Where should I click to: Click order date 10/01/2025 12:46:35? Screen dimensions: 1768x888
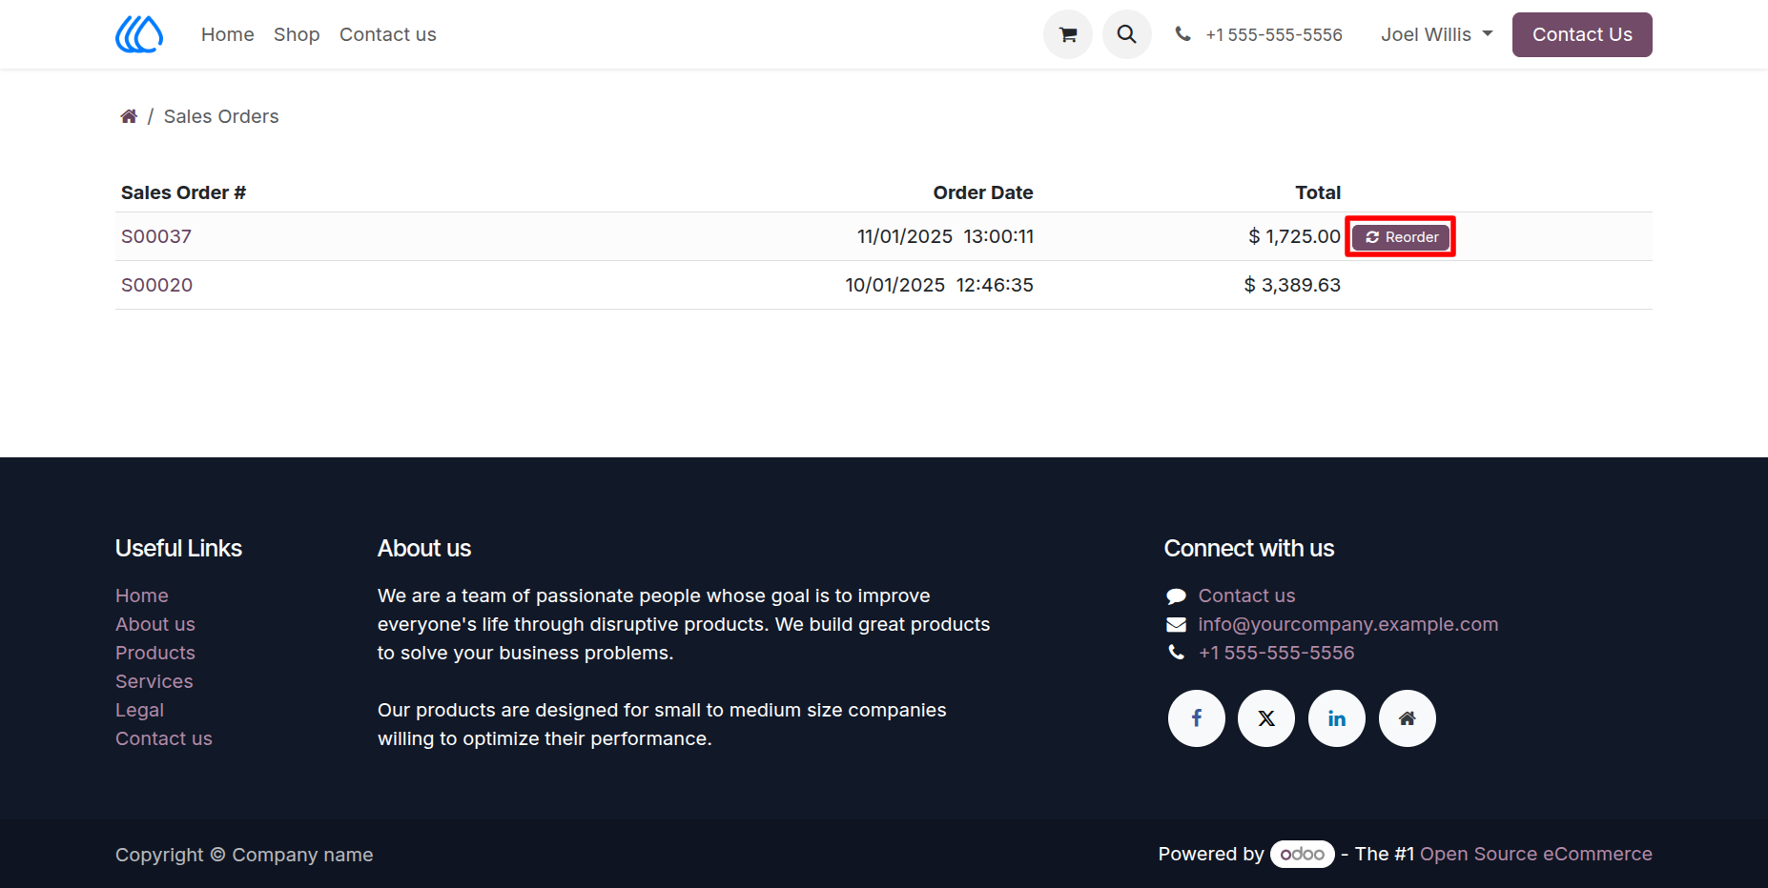coord(939,285)
